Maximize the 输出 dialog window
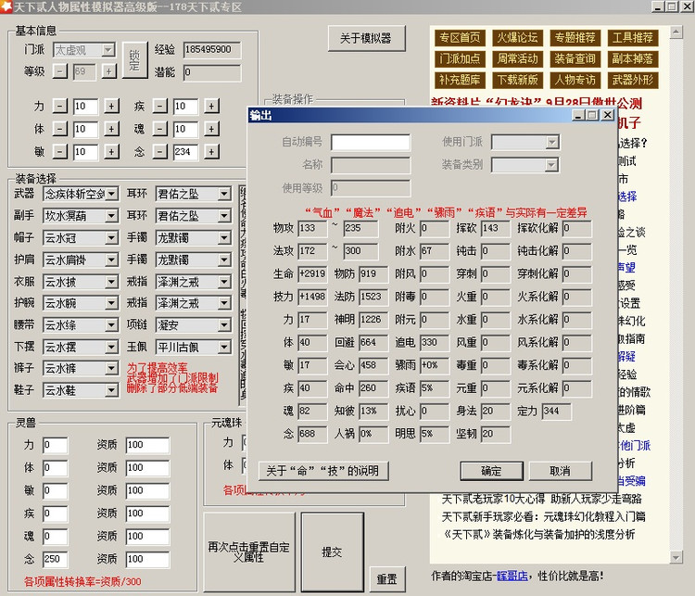This screenshot has width=695, height=596. (592, 115)
